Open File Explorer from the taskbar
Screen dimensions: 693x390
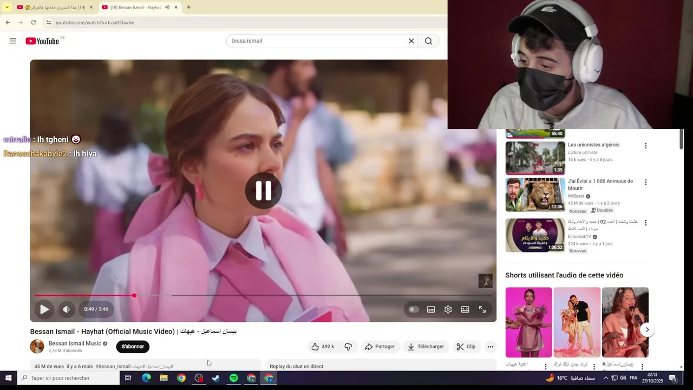164,378
